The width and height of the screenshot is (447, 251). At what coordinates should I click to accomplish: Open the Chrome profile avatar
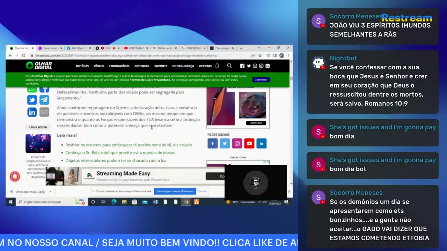coord(282,55)
